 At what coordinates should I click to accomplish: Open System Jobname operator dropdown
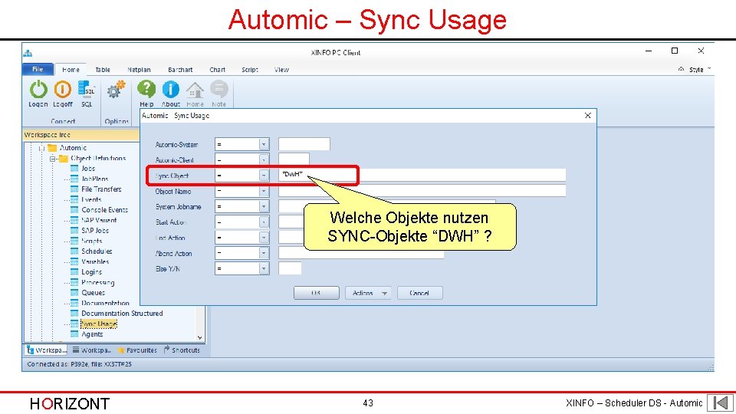pyautogui.click(x=264, y=206)
